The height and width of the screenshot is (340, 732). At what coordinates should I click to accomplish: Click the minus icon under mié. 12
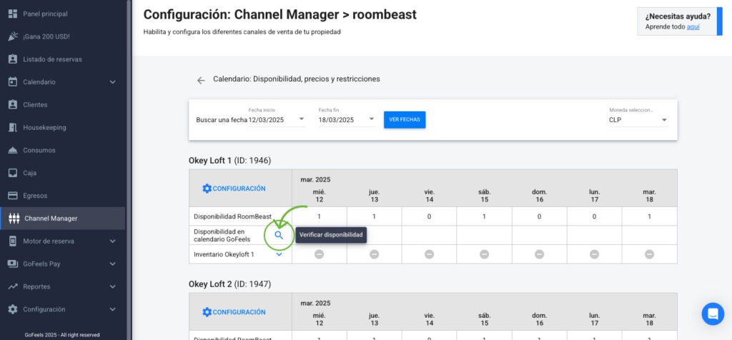click(319, 254)
